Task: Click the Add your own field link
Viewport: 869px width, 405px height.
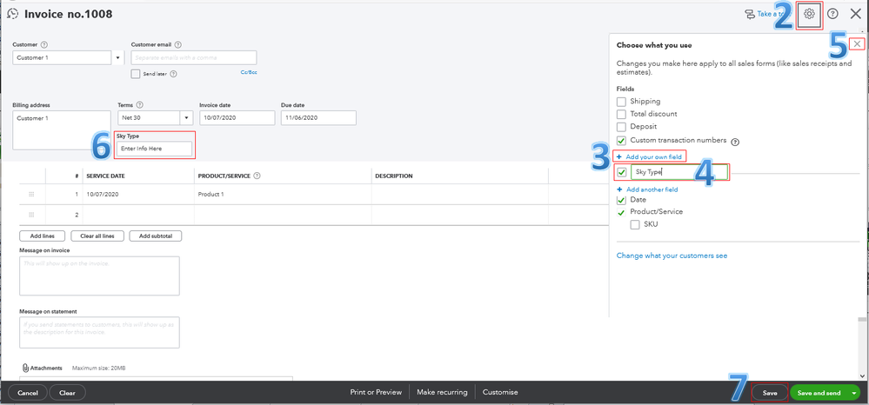Action: [x=650, y=157]
